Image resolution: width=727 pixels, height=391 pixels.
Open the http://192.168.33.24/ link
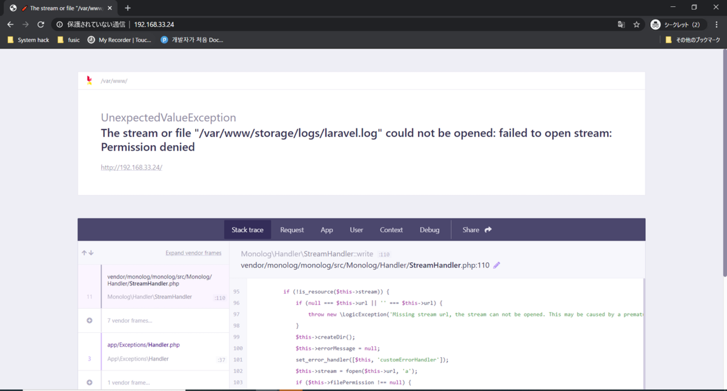coord(131,167)
